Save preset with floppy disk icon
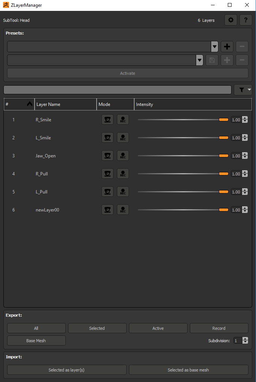 212,60
